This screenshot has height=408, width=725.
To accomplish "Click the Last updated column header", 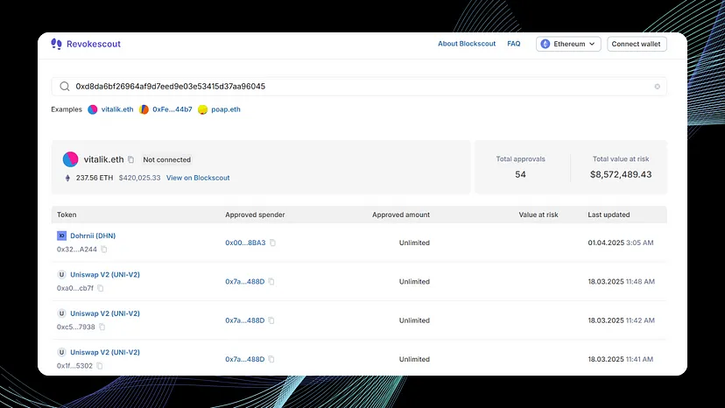I will click(609, 215).
